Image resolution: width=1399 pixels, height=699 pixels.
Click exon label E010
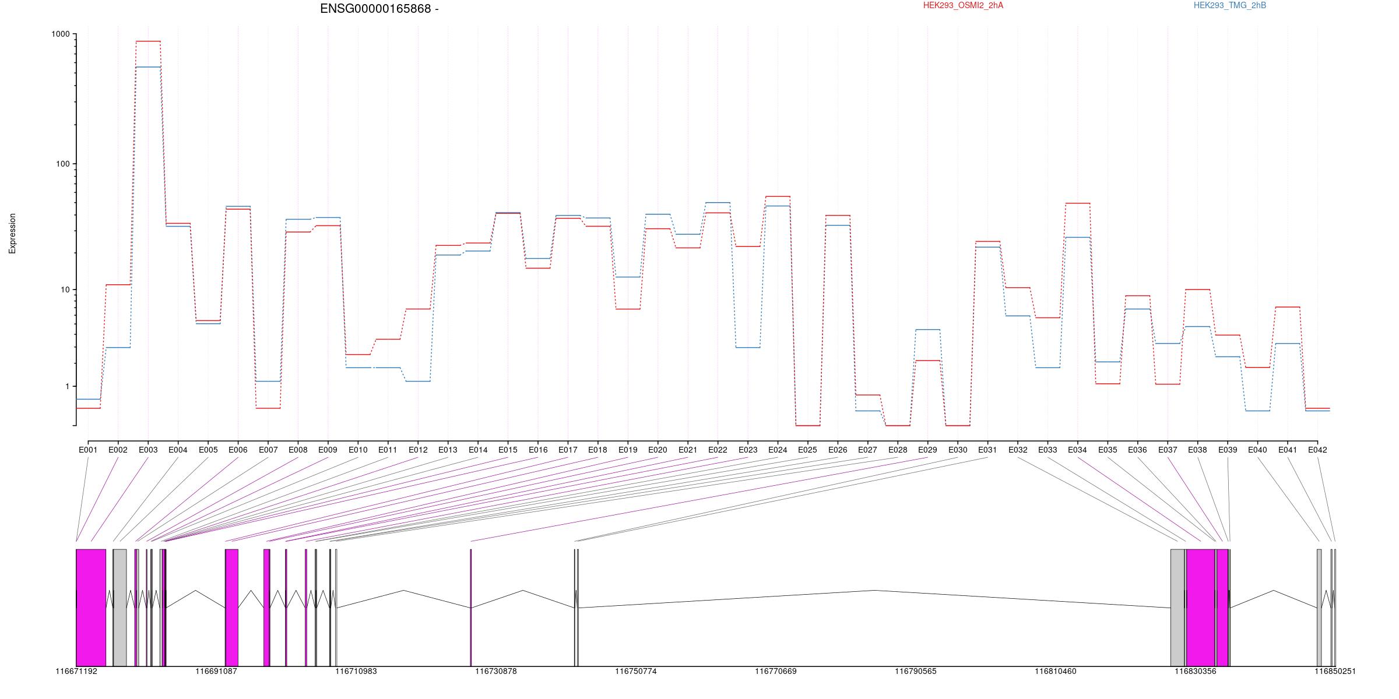click(x=358, y=450)
